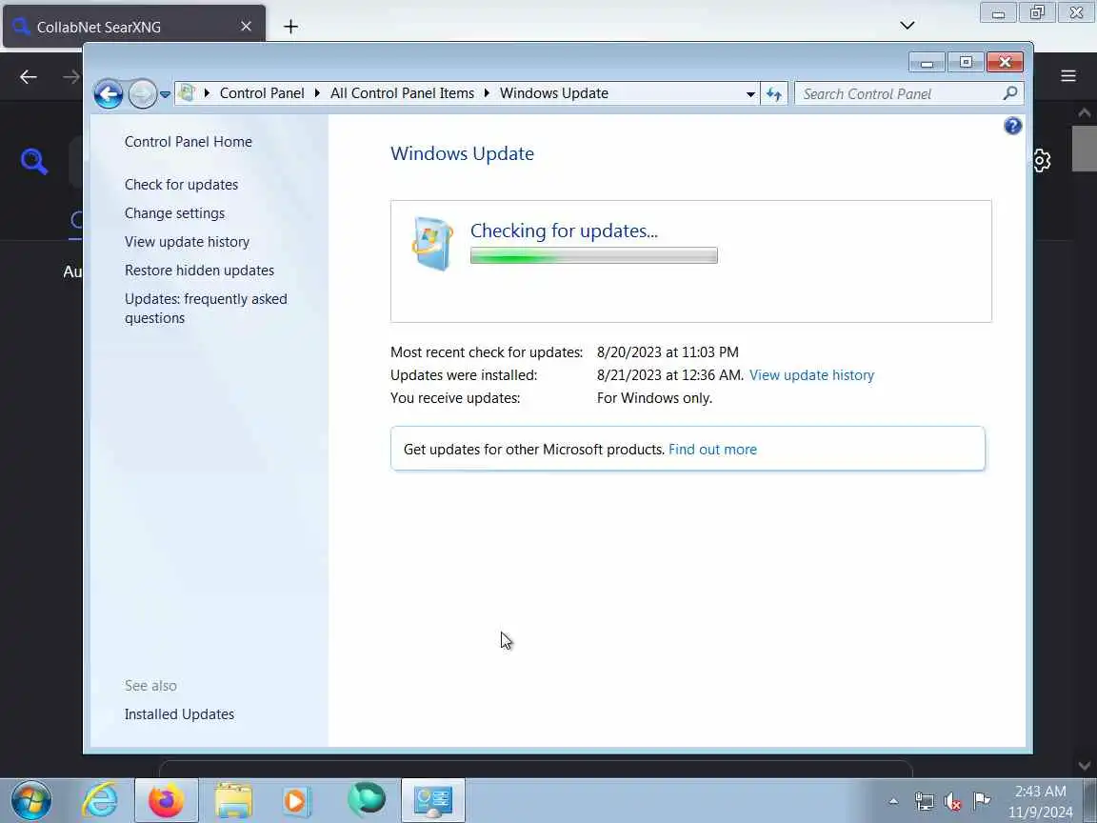Open Help via the blue question mark
The image size is (1097, 823).
tap(1012, 126)
